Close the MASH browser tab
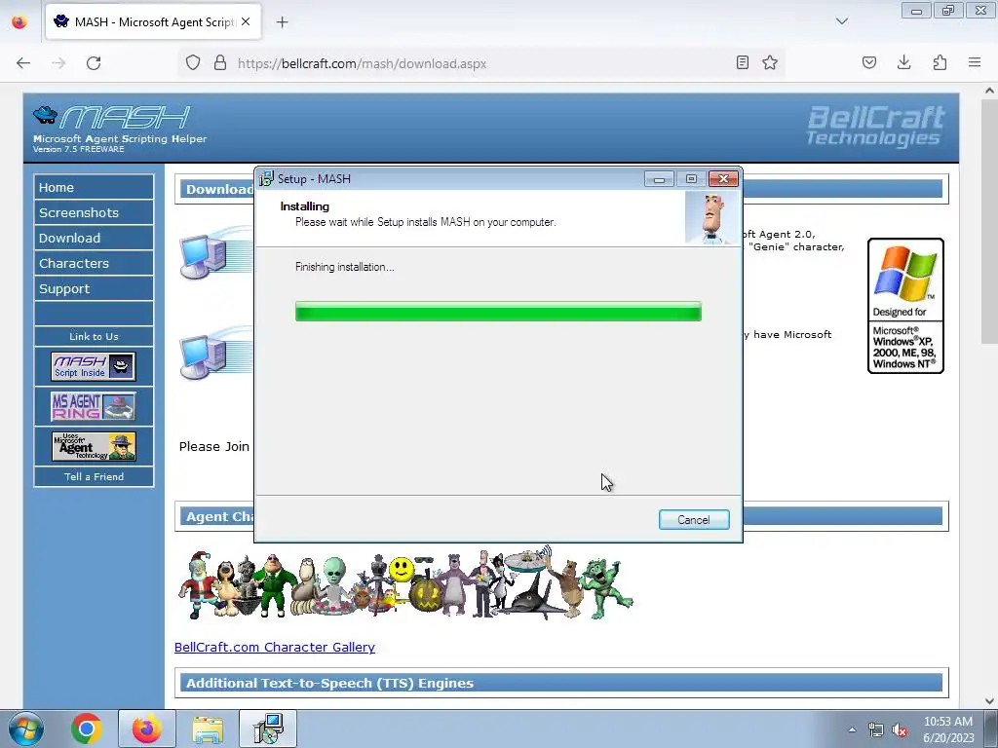The width and height of the screenshot is (998, 748). 246,21
